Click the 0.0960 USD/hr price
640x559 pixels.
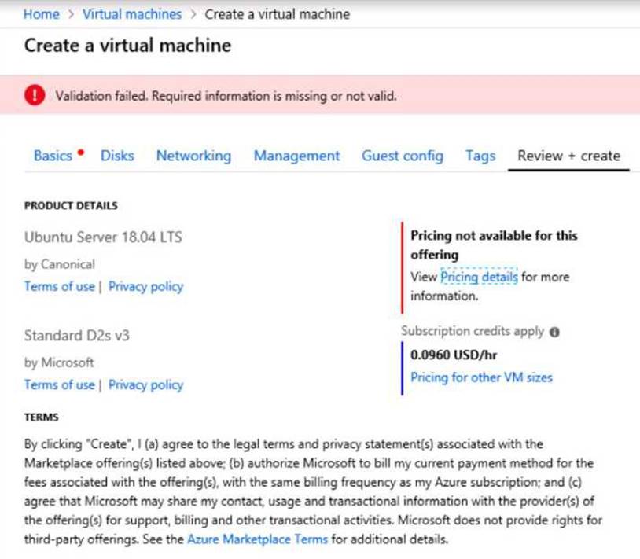coord(454,355)
